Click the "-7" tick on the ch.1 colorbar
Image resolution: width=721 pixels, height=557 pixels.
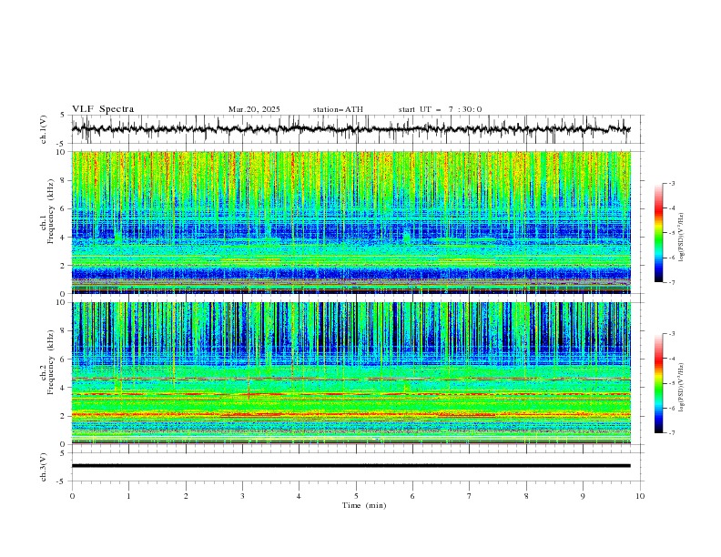(671, 282)
